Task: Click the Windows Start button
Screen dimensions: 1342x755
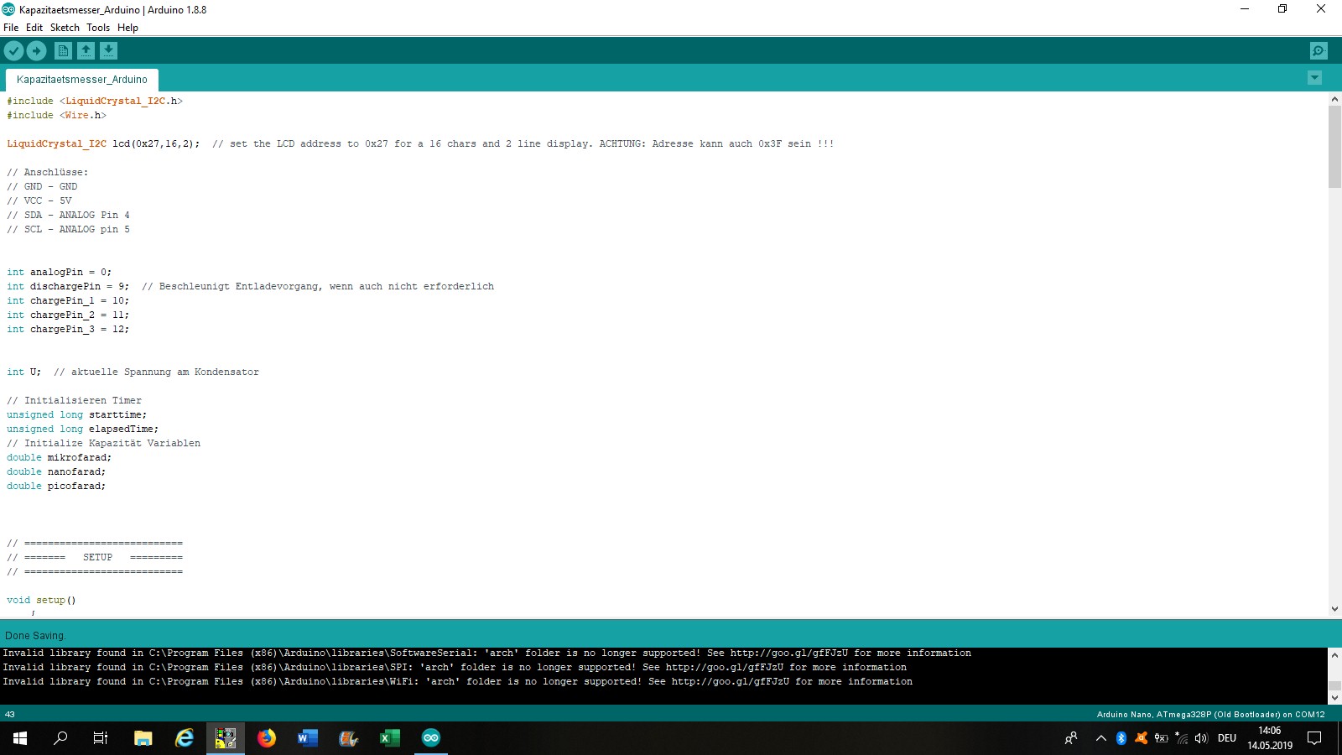Action: [20, 738]
